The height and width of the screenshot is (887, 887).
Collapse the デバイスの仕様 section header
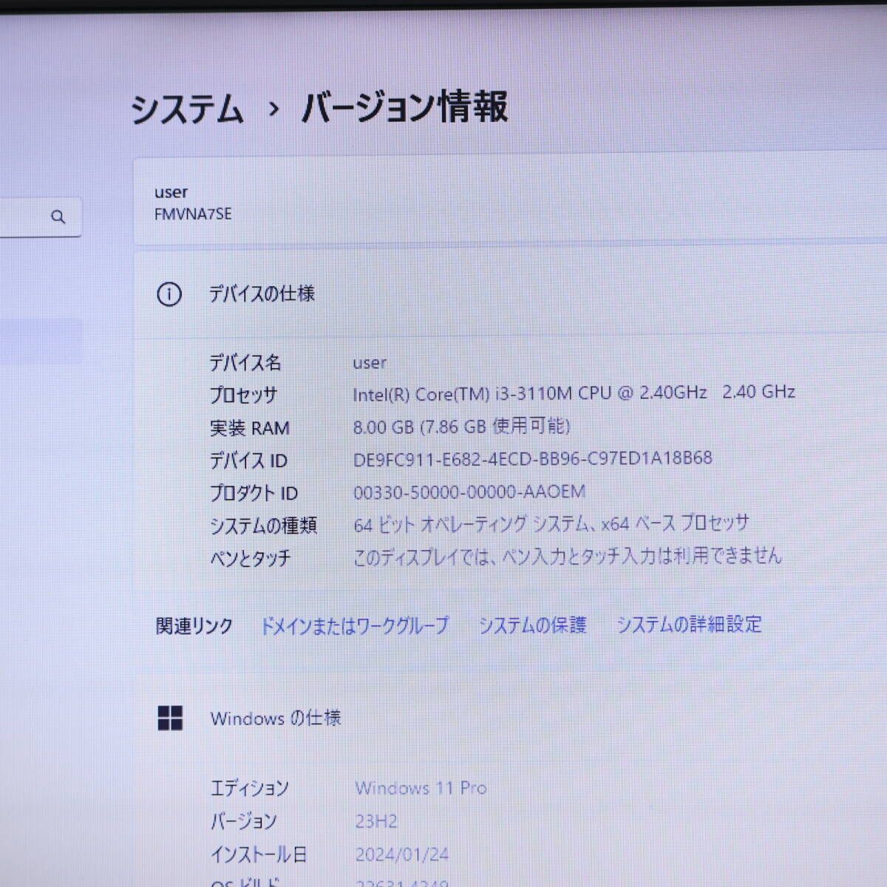pyautogui.click(x=510, y=295)
